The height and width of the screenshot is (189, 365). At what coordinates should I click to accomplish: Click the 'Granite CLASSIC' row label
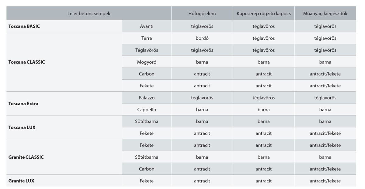(x=26, y=157)
